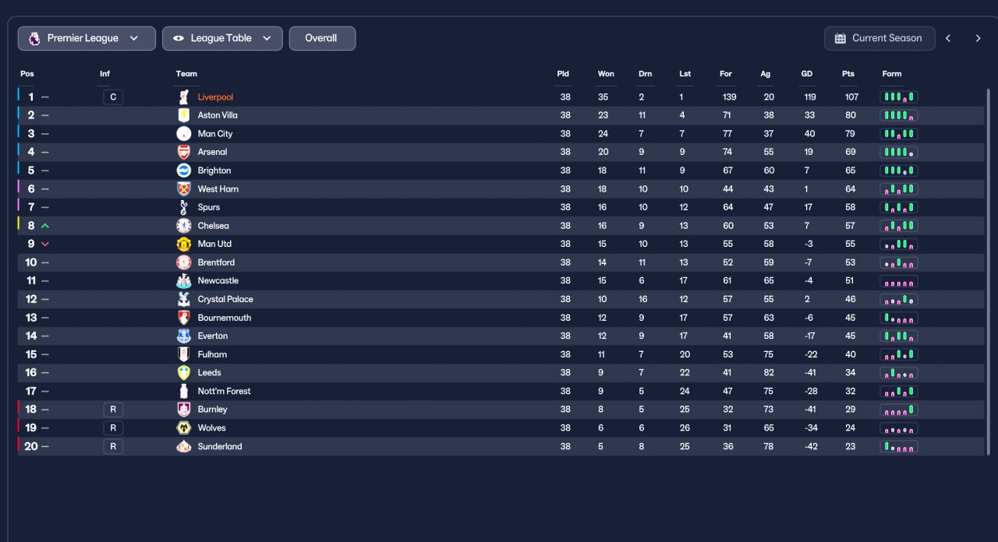The height and width of the screenshot is (542, 998).
Task: Click the Wolves crest icon
Action: (x=184, y=428)
